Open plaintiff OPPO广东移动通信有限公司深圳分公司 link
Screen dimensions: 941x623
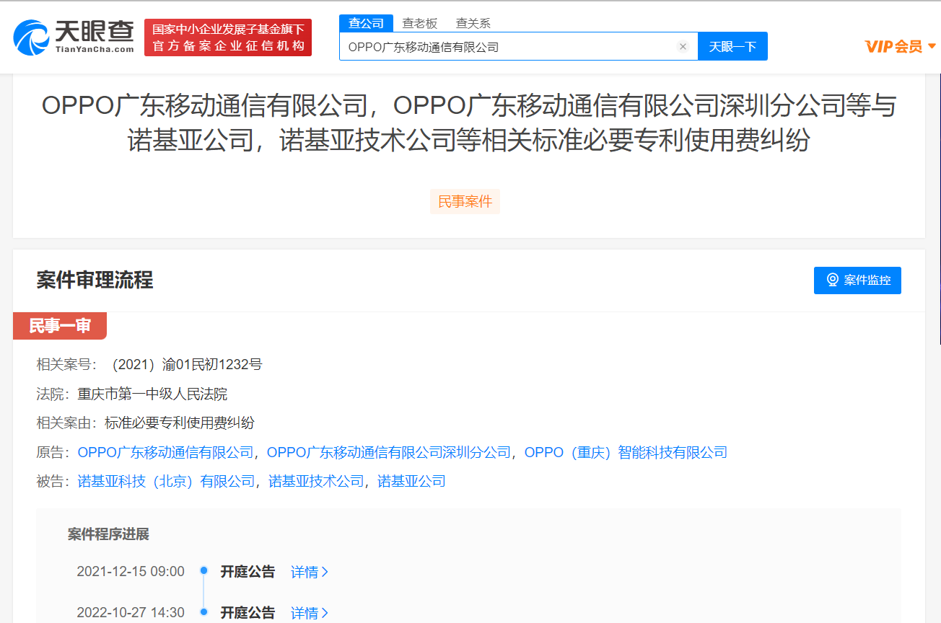(388, 452)
